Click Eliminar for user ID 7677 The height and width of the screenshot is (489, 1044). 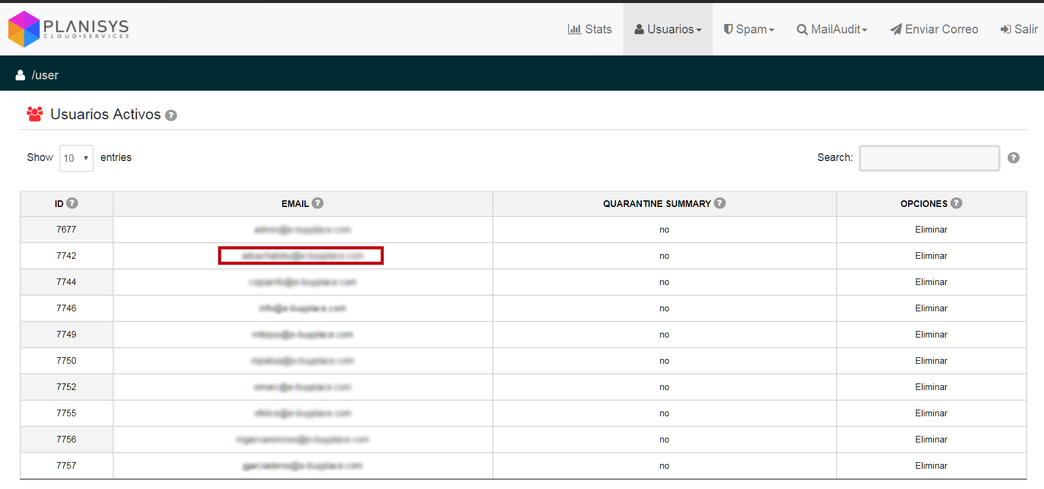[931, 230]
